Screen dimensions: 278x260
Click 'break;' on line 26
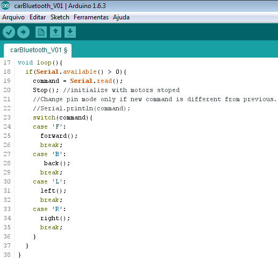(x=51, y=145)
